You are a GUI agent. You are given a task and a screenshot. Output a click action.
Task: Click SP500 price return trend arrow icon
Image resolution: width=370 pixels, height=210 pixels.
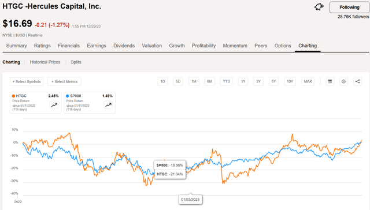tap(108, 105)
